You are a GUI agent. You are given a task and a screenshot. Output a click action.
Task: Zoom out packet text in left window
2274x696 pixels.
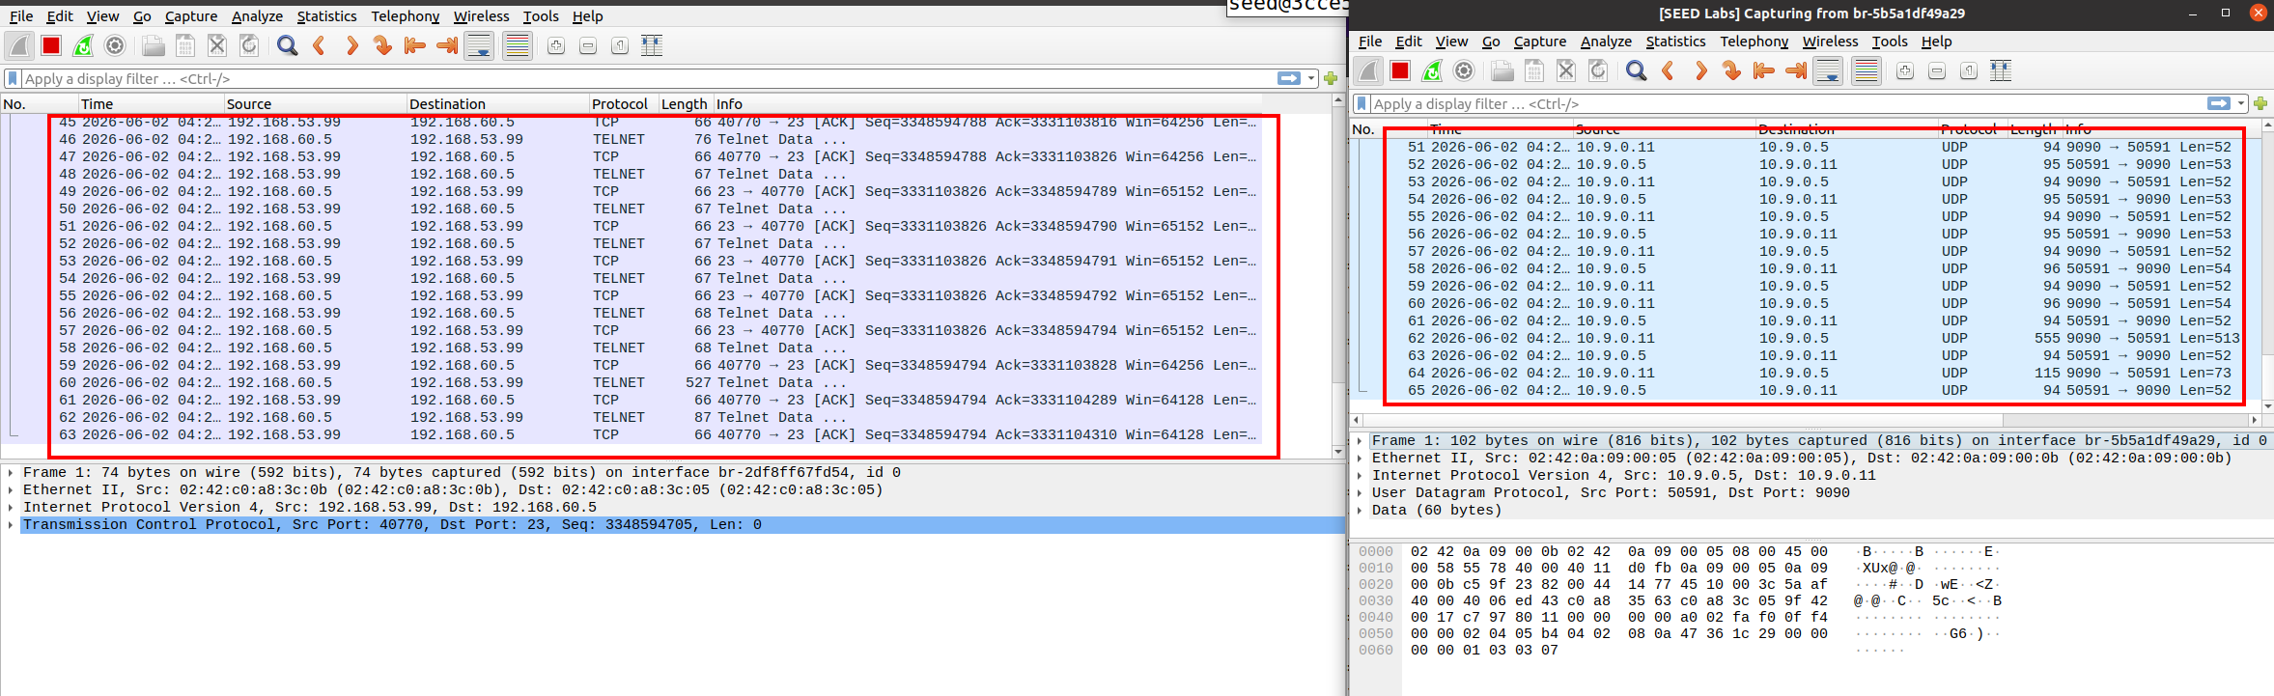click(588, 45)
